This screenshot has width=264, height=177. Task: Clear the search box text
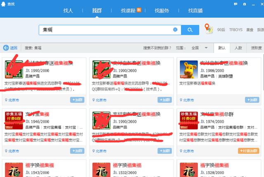pyautogui.click(x=175, y=30)
